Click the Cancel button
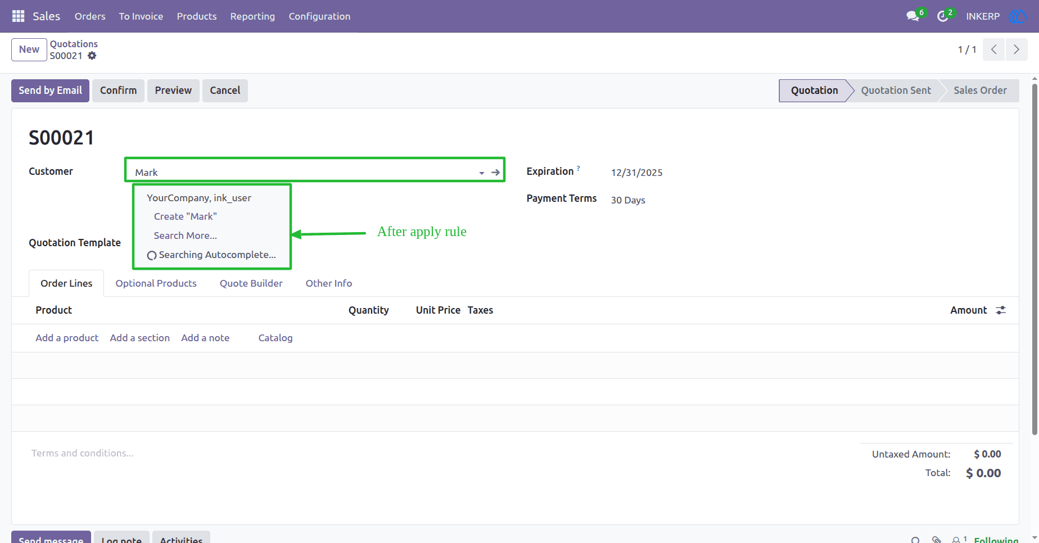 pos(225,90)
